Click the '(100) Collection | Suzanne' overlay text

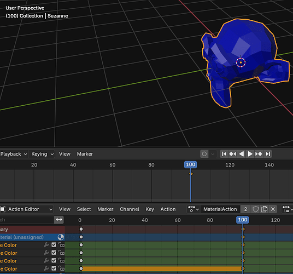point(37,16)
